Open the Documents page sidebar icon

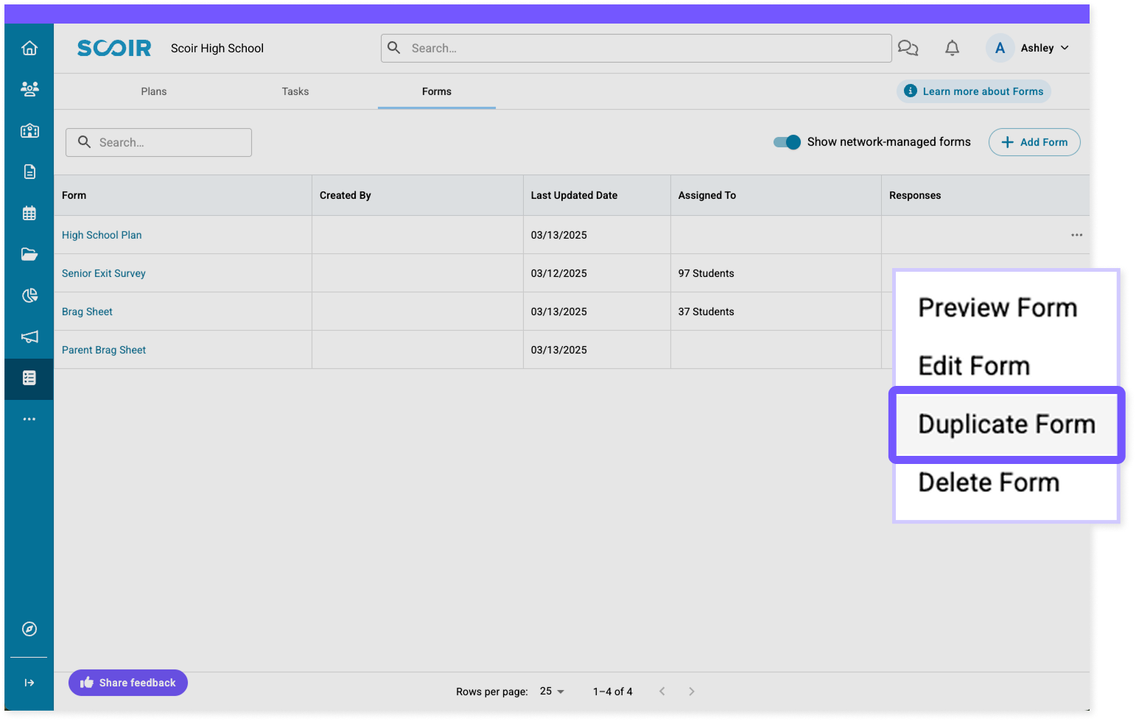point(29,172)
